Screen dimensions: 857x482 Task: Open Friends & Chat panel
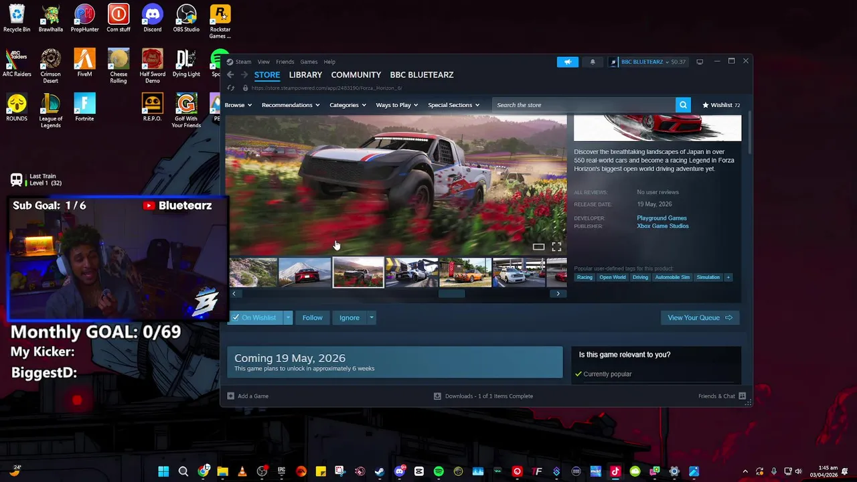722,396
